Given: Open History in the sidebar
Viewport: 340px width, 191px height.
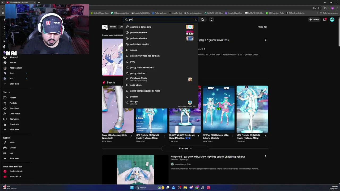Looking at the screenshot, I should click(15, 98).
